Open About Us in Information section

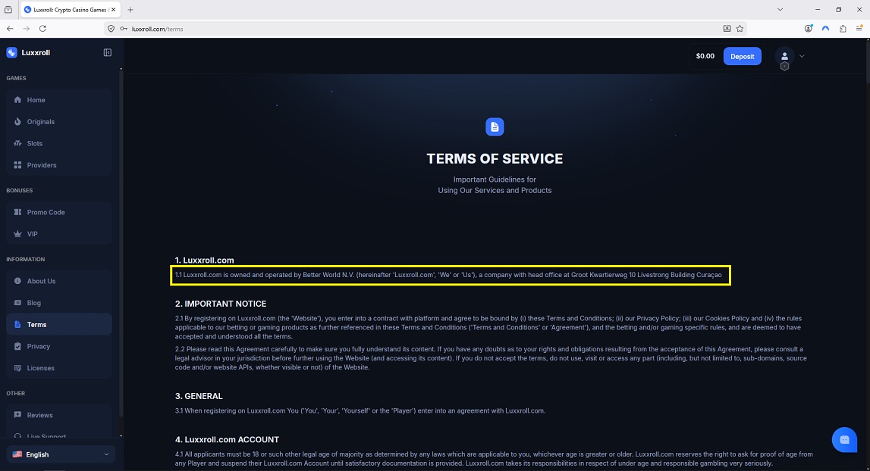pyautogui.click(x=59, y=281)
